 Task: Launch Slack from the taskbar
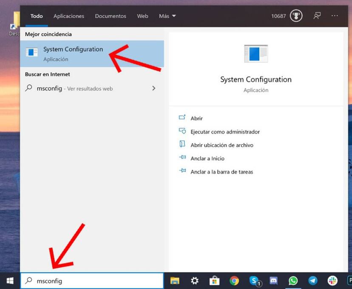tap(332, 281)
